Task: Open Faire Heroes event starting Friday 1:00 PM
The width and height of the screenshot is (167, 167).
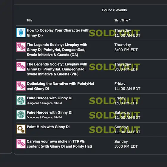Action: (x=50, y=98)
